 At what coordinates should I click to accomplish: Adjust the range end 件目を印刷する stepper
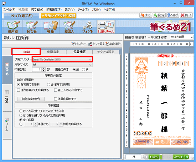pyautogui.click(x=61, y=124)
